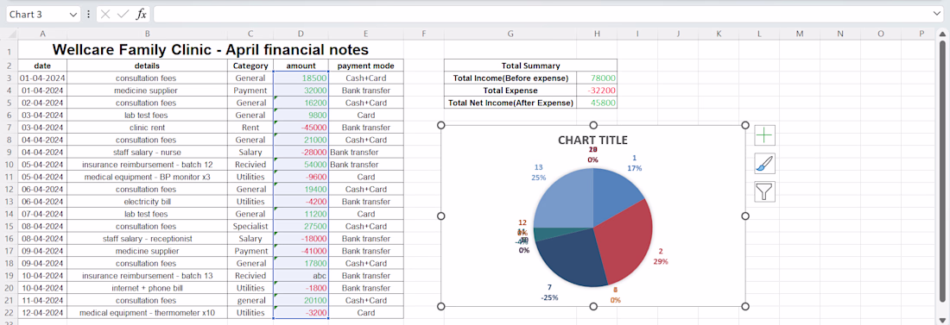Open the Name Box dropdown arrow
Image resolution: width=950 pixels, height=325 pixels.
(74, 14)
